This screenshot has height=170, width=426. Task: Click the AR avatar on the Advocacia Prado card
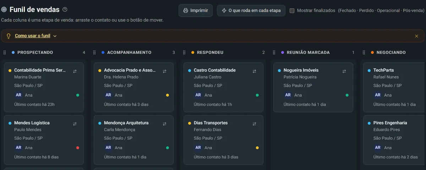(108, 95)
